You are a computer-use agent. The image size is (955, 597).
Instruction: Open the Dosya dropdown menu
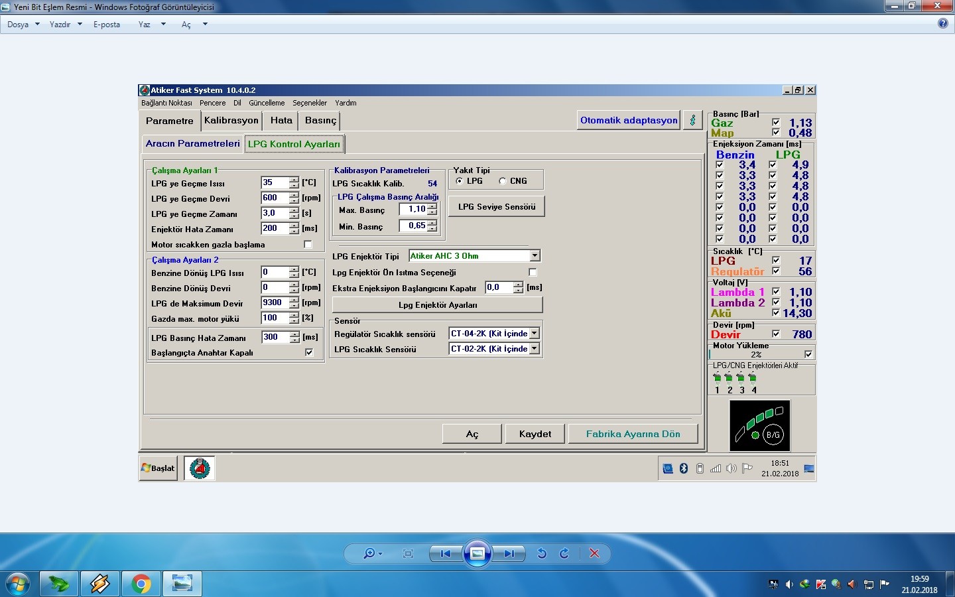pyautogui.click(x=23, y=24)
